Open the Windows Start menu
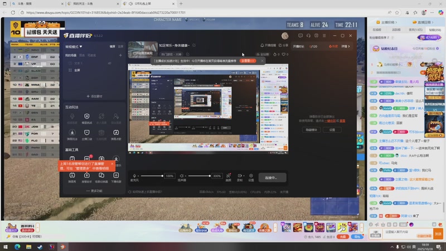 pyautogui.click(x=6, y=247)
